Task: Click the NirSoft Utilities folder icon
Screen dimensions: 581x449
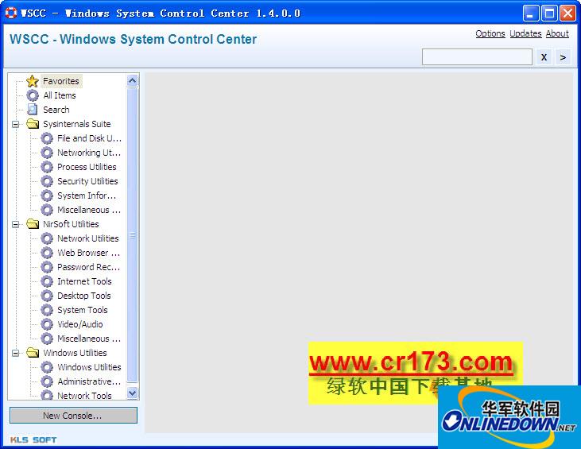Action: pyautogui.click(x=33, y=224)
